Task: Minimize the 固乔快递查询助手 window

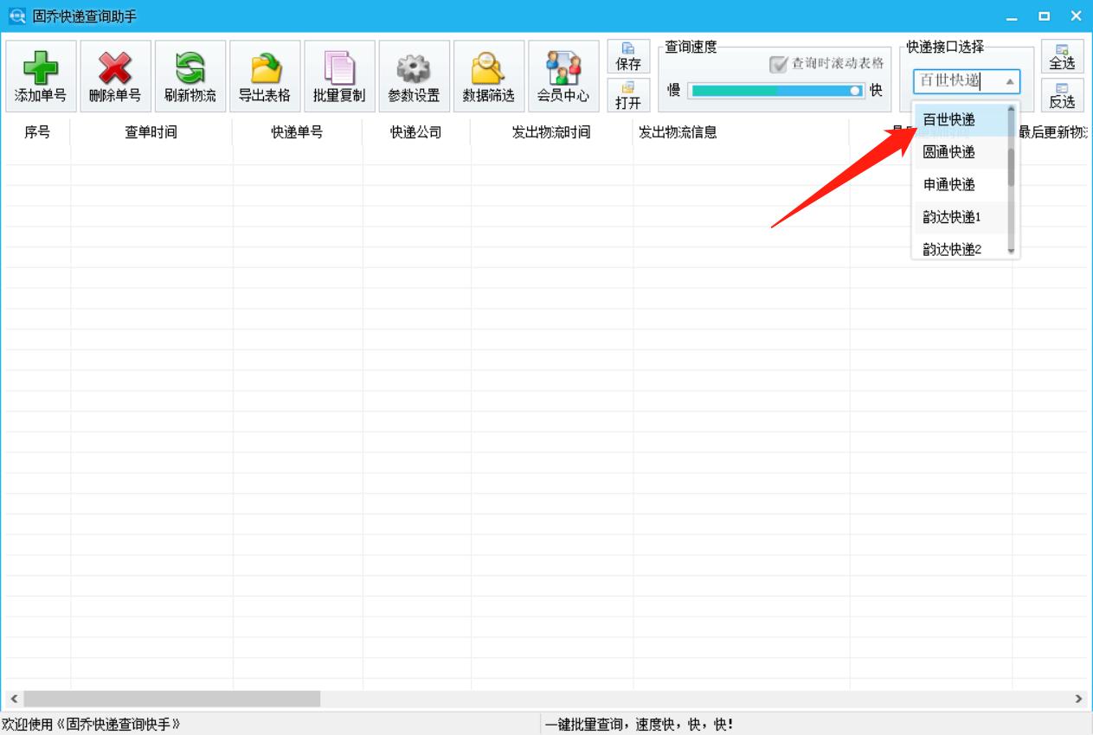Action: [x=1013, y=16]
